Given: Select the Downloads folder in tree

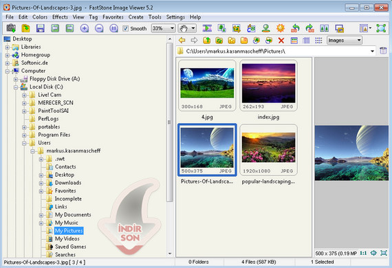Looking at the screenshot, I should (x=68, y=183).
